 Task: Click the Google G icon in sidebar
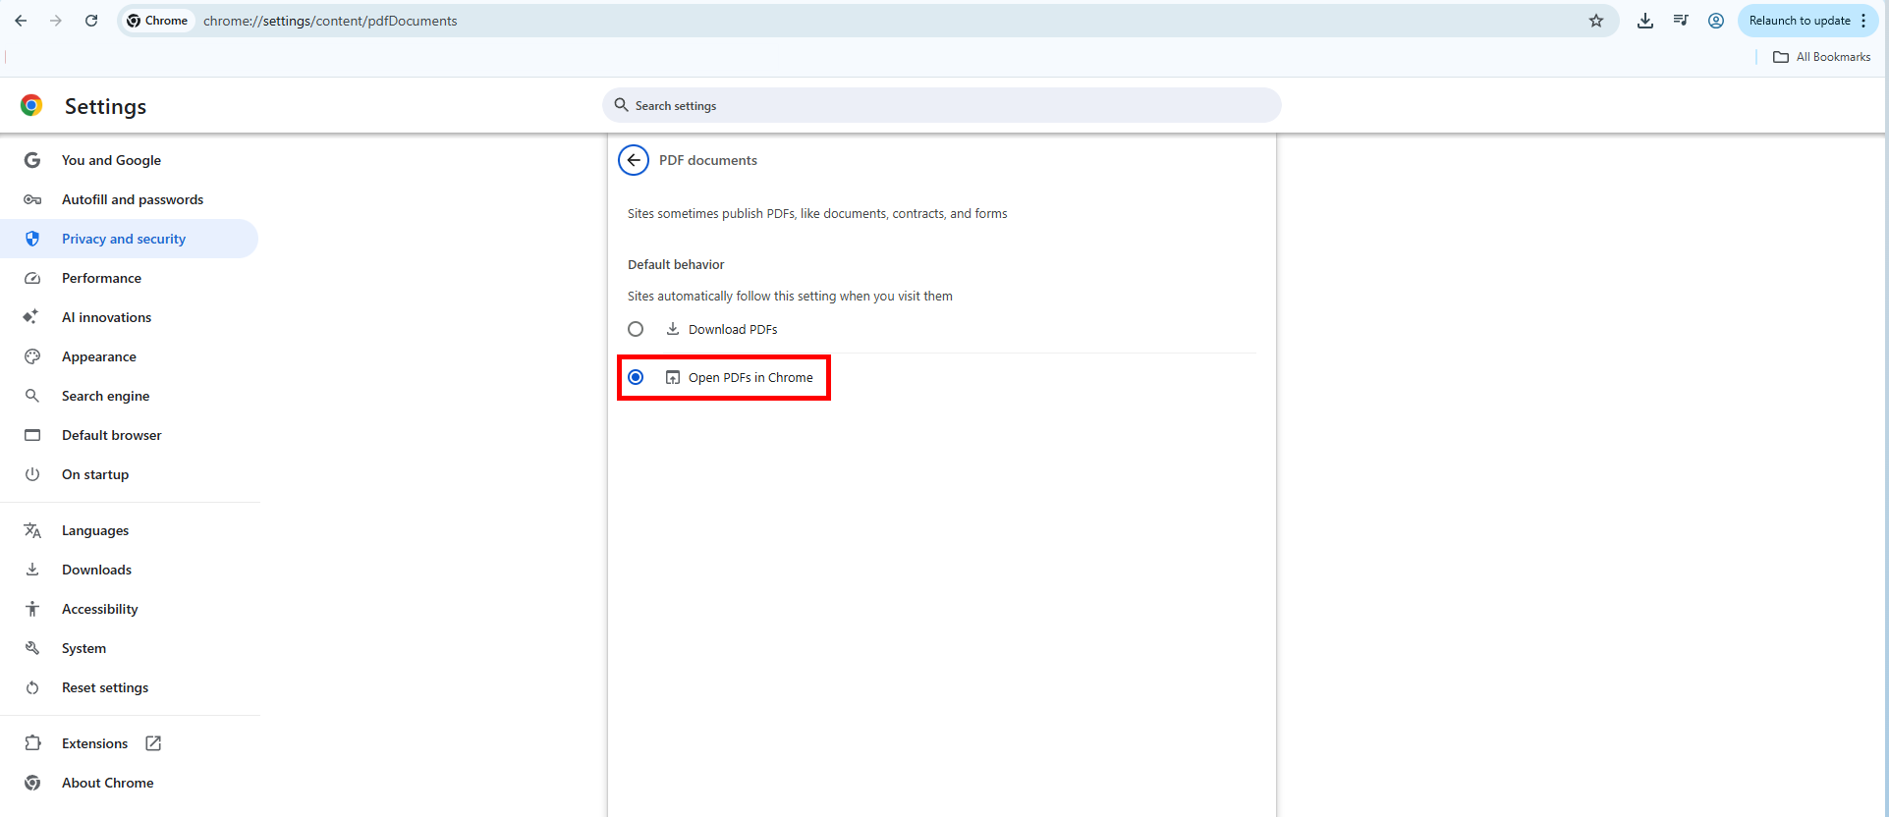tap(32, 160)
